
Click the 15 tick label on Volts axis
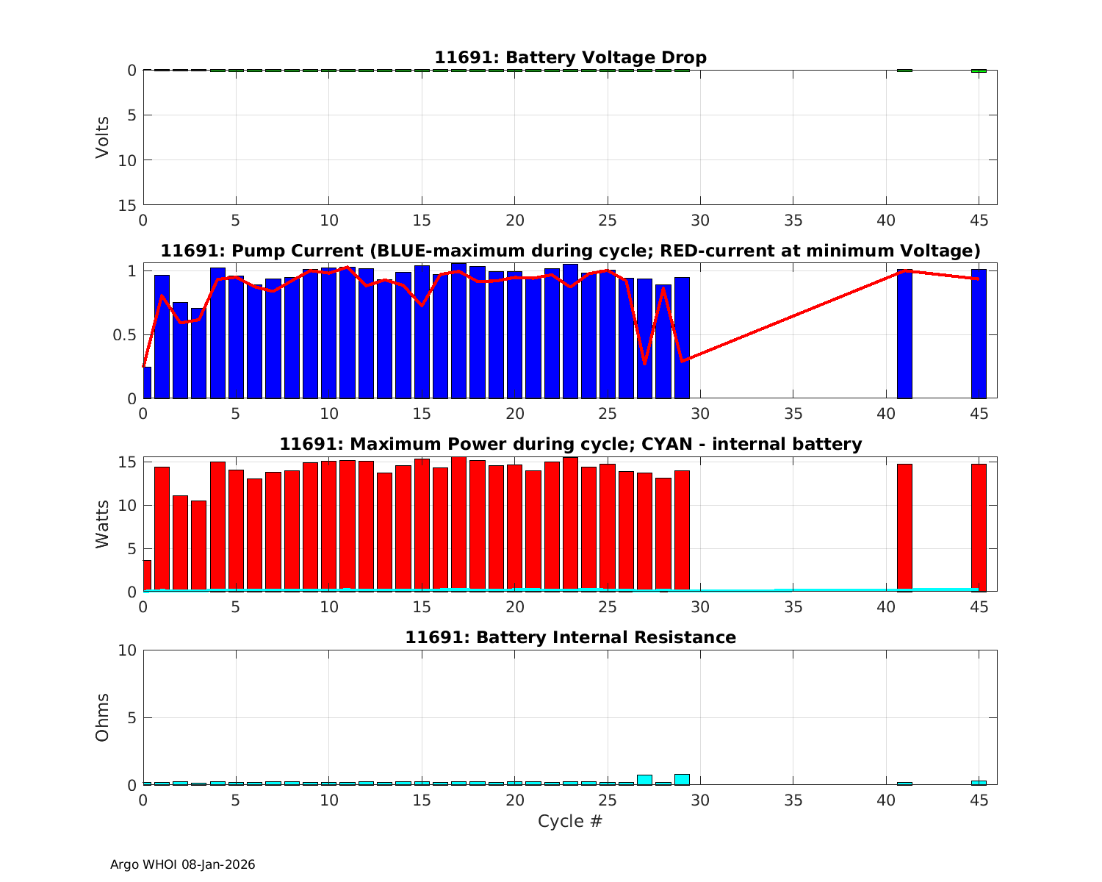pyautogui.click(x=129, y=205)
